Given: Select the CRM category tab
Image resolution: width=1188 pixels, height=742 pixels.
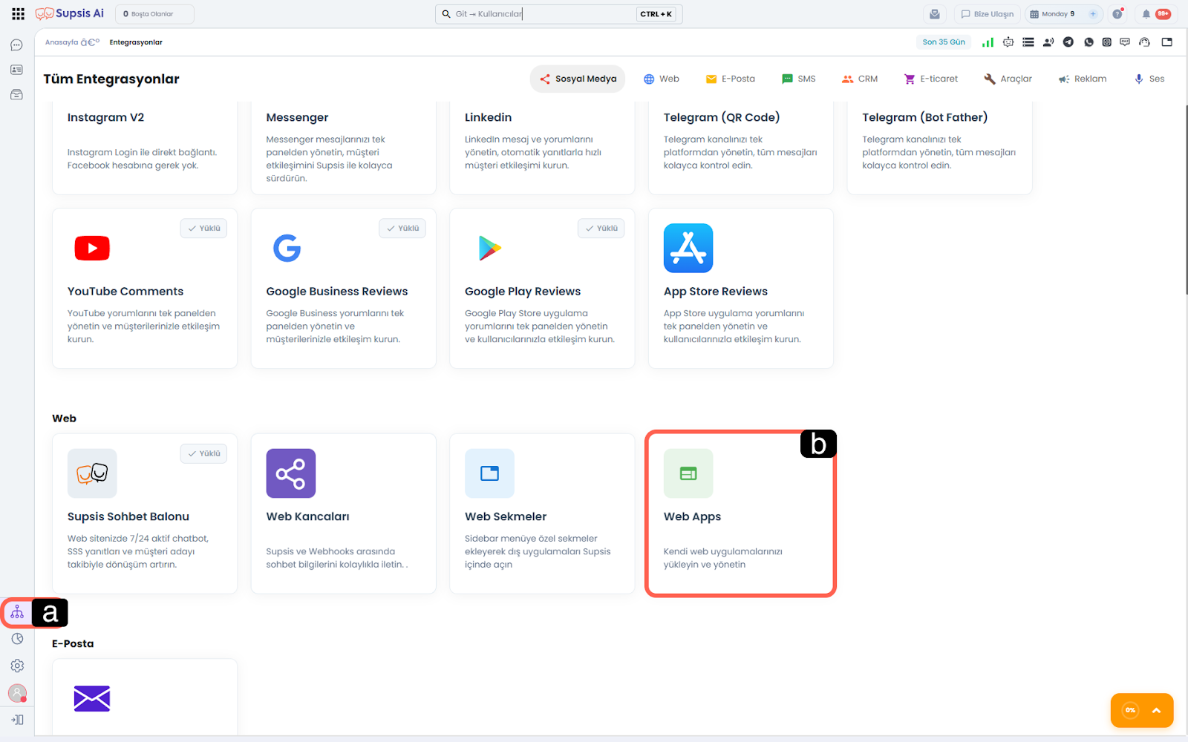Looking at the screenshot, I should coord(860,79).
